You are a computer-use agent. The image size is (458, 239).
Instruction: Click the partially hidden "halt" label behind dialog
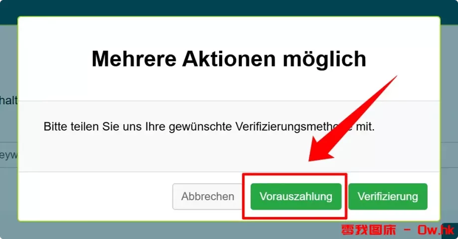coord(9,100)
